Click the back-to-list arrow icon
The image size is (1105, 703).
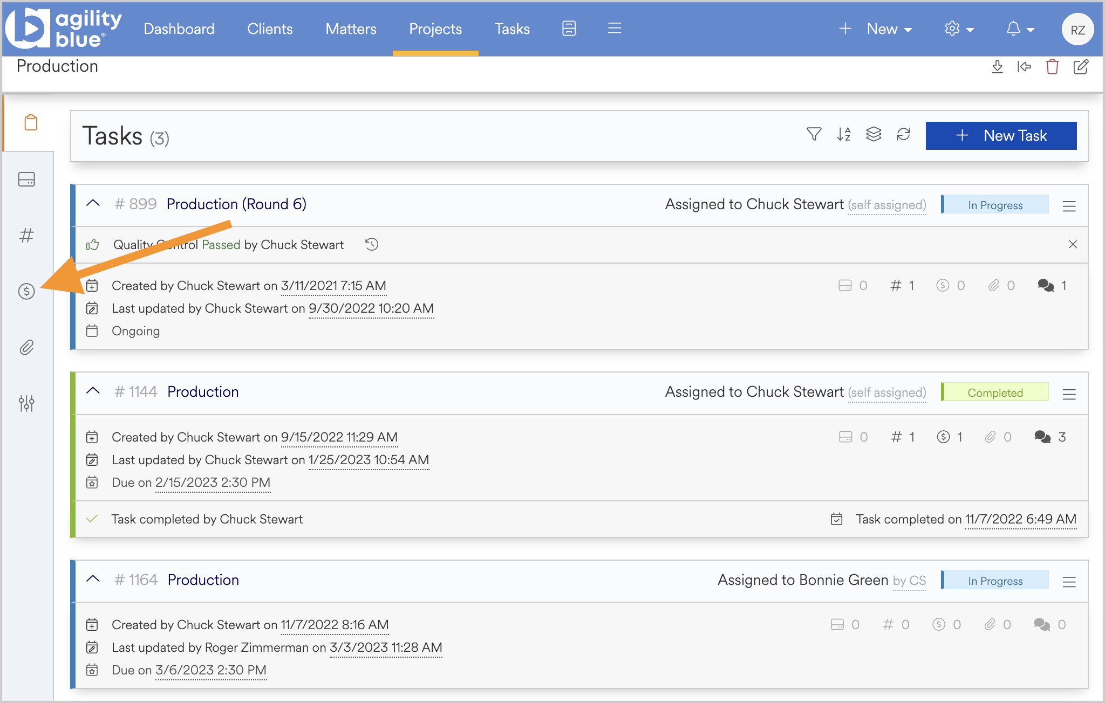coord(1024,67)
